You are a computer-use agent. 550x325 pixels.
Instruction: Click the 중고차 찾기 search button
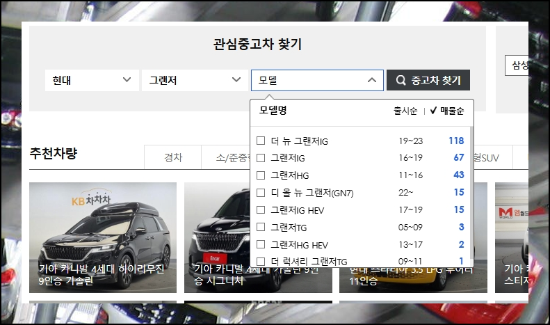pos(428,80)
